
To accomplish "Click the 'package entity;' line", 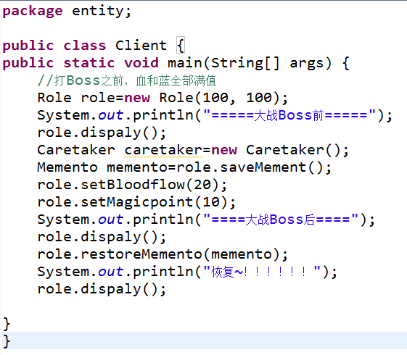I will (67, 12).
